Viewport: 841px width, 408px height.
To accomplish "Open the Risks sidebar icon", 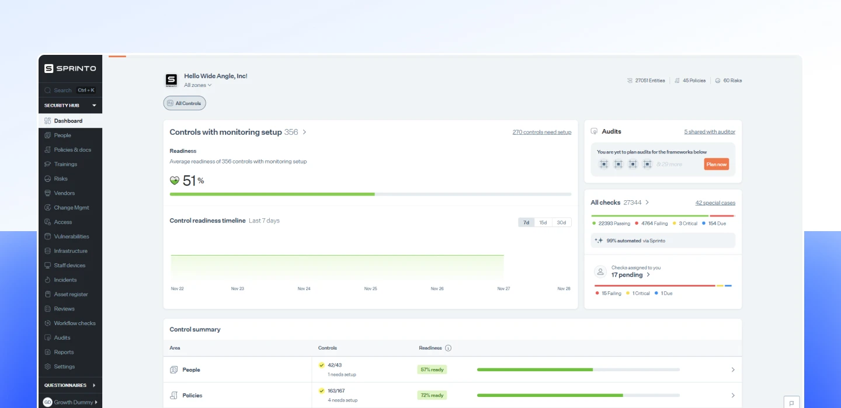I will 48,179.
